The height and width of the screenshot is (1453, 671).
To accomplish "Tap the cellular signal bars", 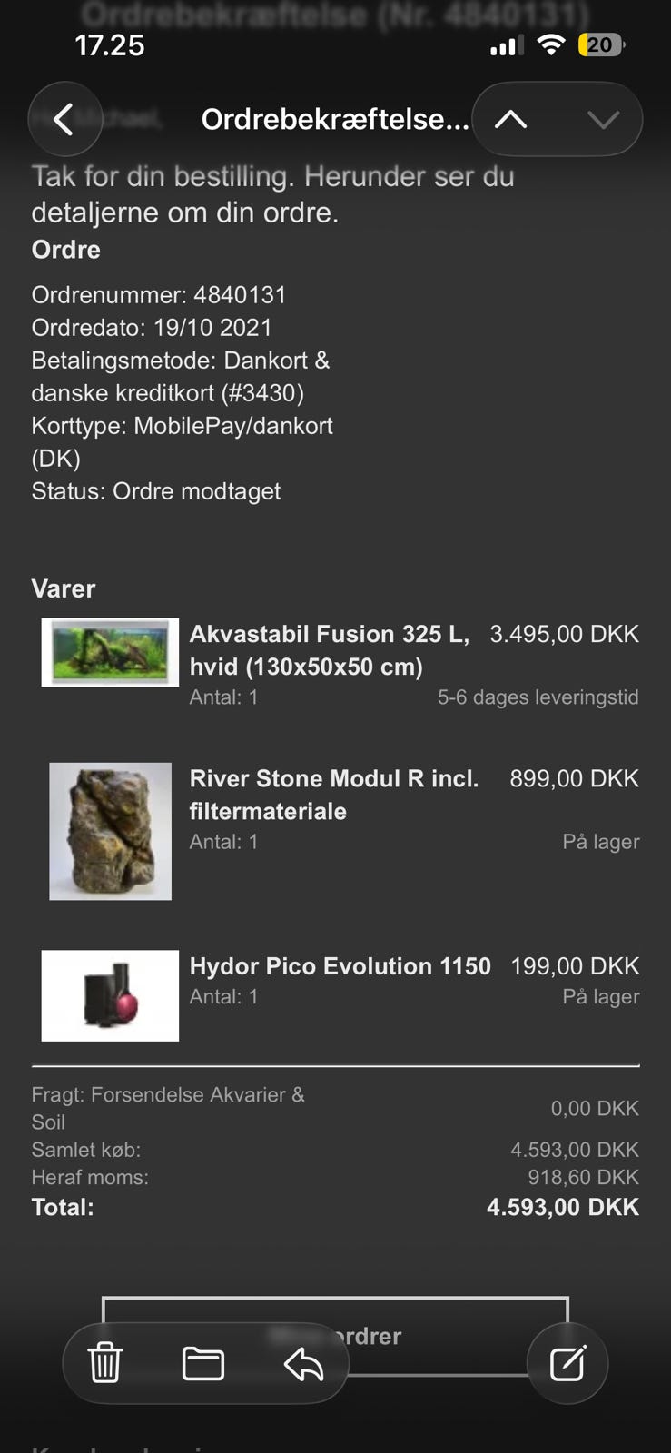I will click(507, 45).
